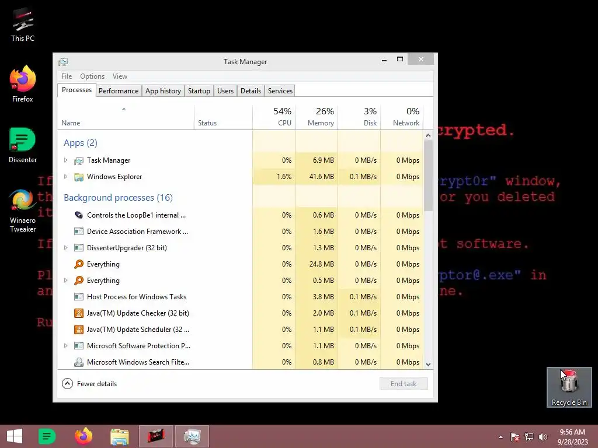Image resolution: width=598 pixels, height=448 pixels.
Task: Expand the Windows Explorer row
Action: click(65, 177)
